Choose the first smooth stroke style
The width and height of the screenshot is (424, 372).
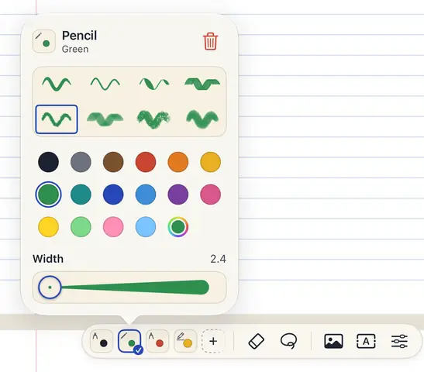tap(57, 84)
